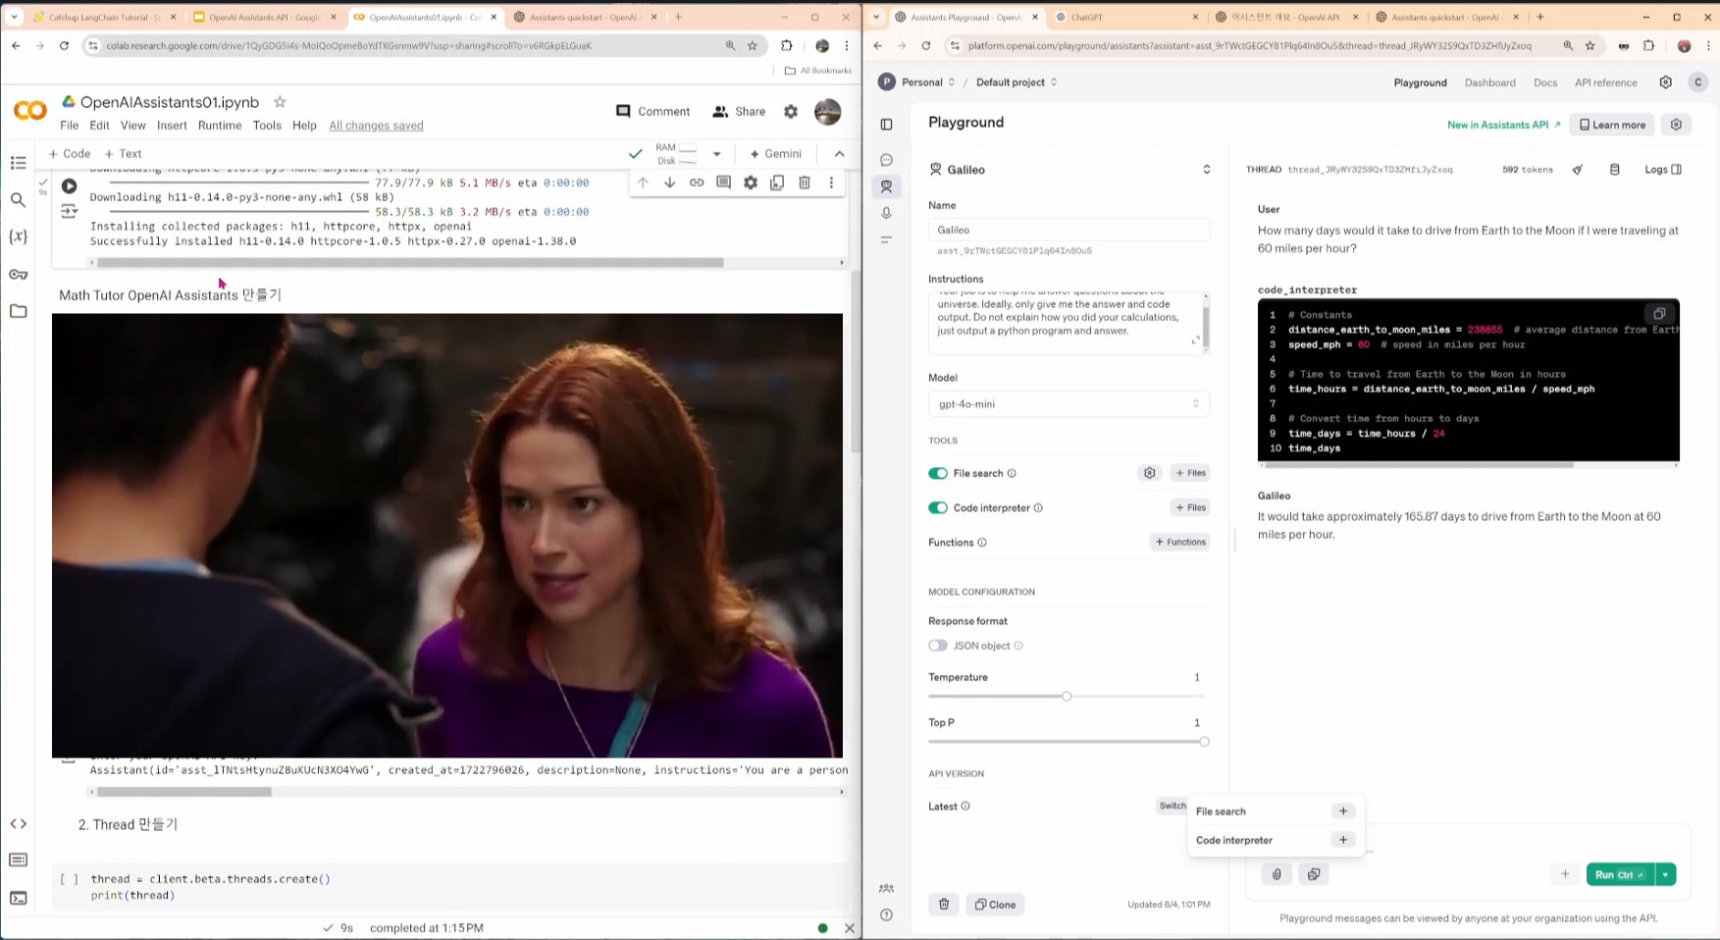Click video thumbnail in Colab notebook

[x=447, y=535]
